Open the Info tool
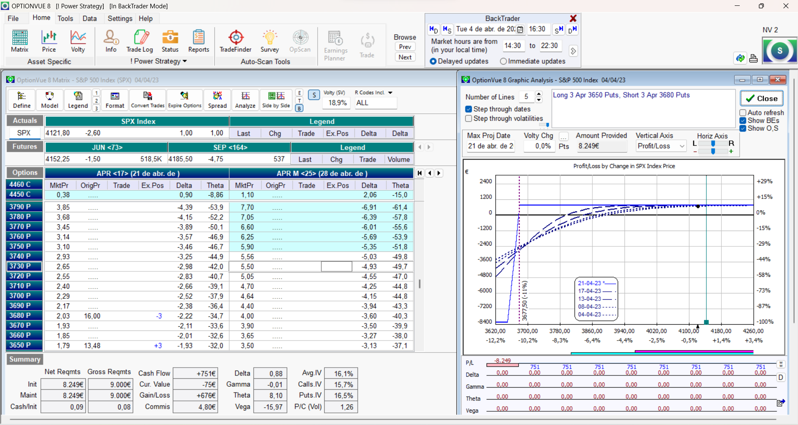The image size is (798, 425). click(111, 41)
